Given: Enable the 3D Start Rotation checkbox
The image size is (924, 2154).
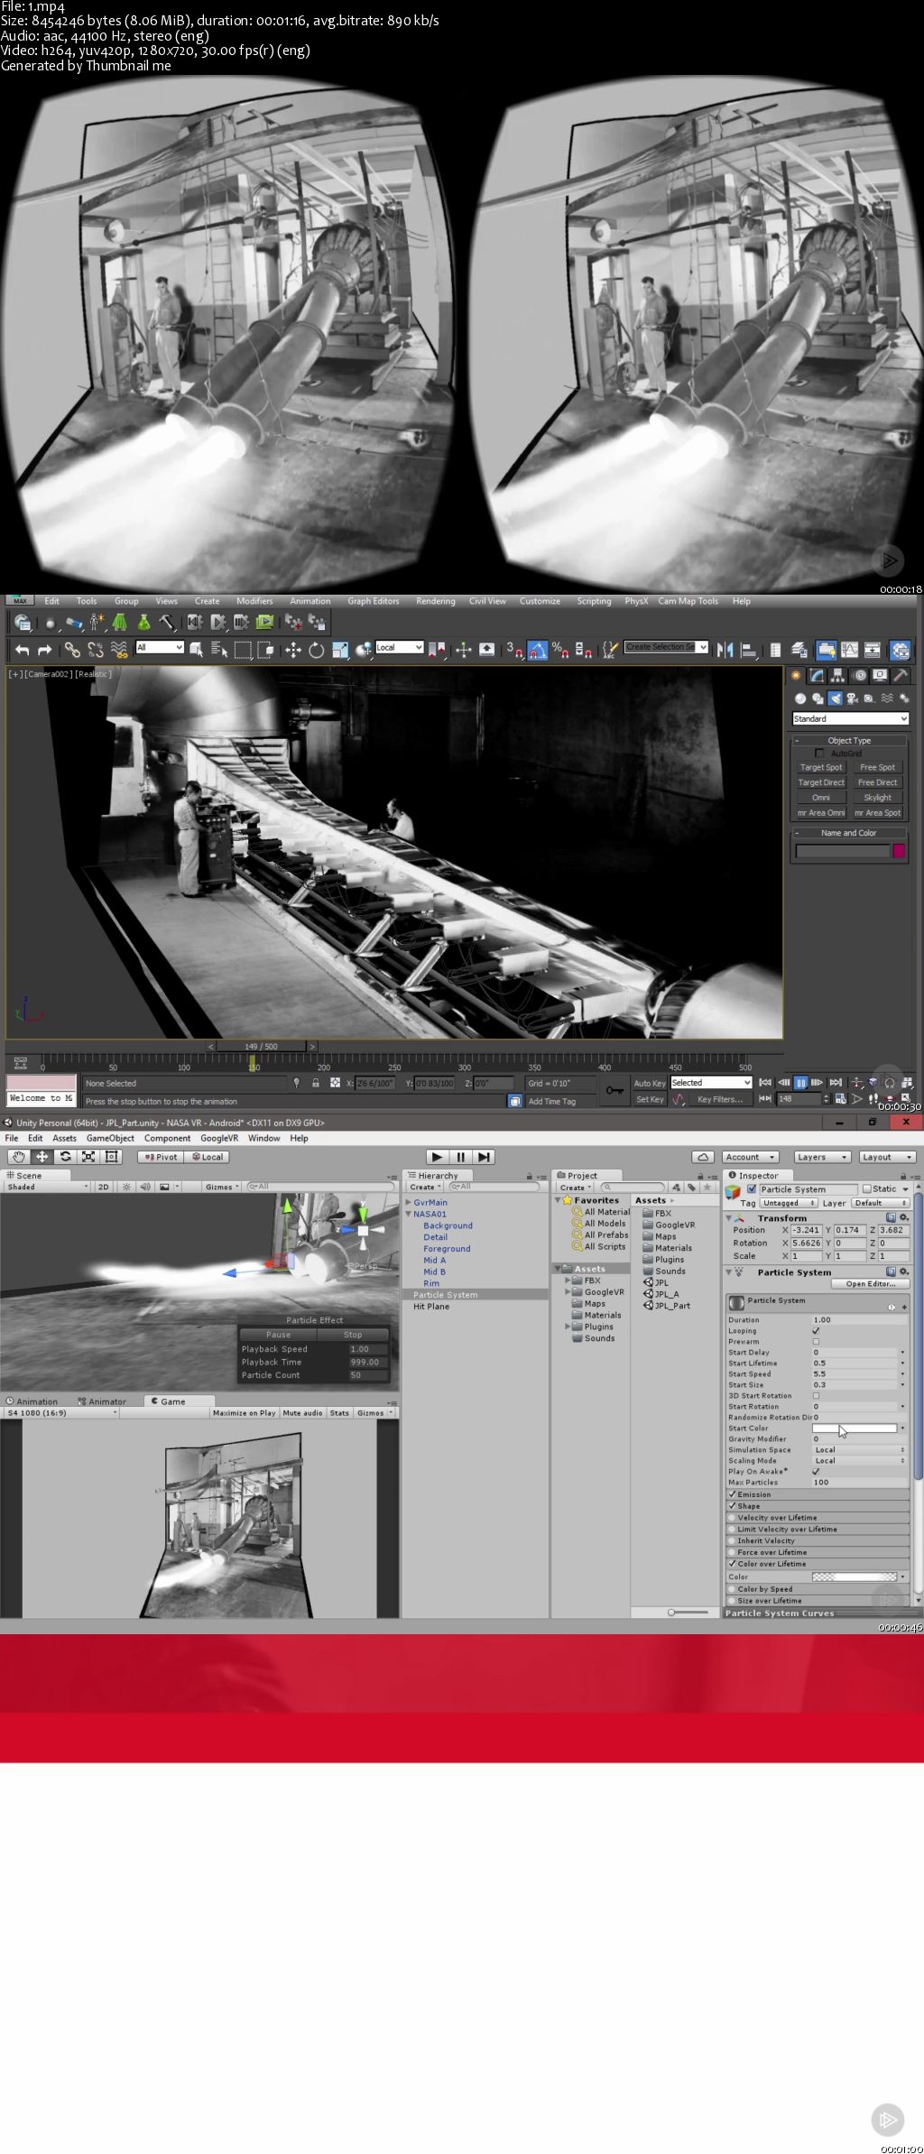Looking at the screenshot, I should coord(816,1395).
